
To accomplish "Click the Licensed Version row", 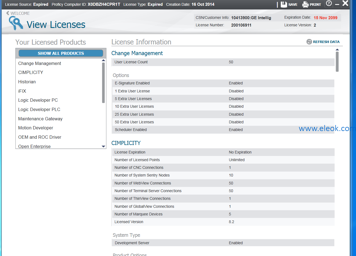I will click(x=223, y=222).
